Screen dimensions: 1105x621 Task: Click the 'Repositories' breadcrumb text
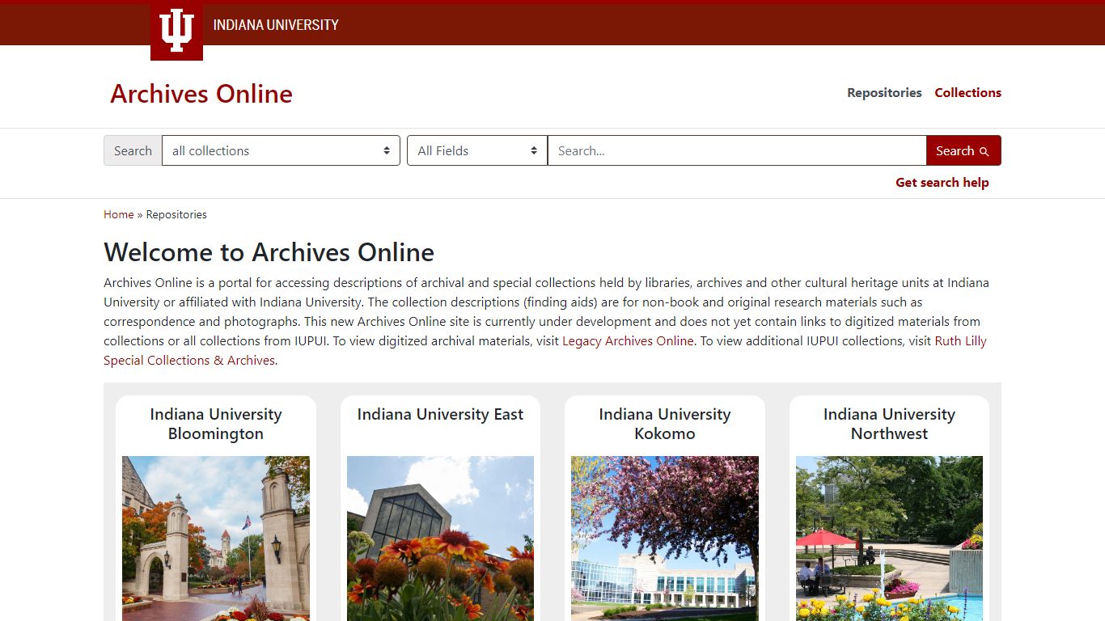pos(176,214)
